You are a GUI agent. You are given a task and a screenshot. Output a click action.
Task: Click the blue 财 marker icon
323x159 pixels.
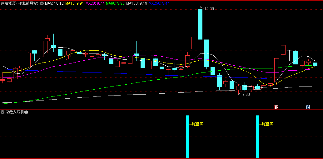pyautogui.click(x=308, y=107)
